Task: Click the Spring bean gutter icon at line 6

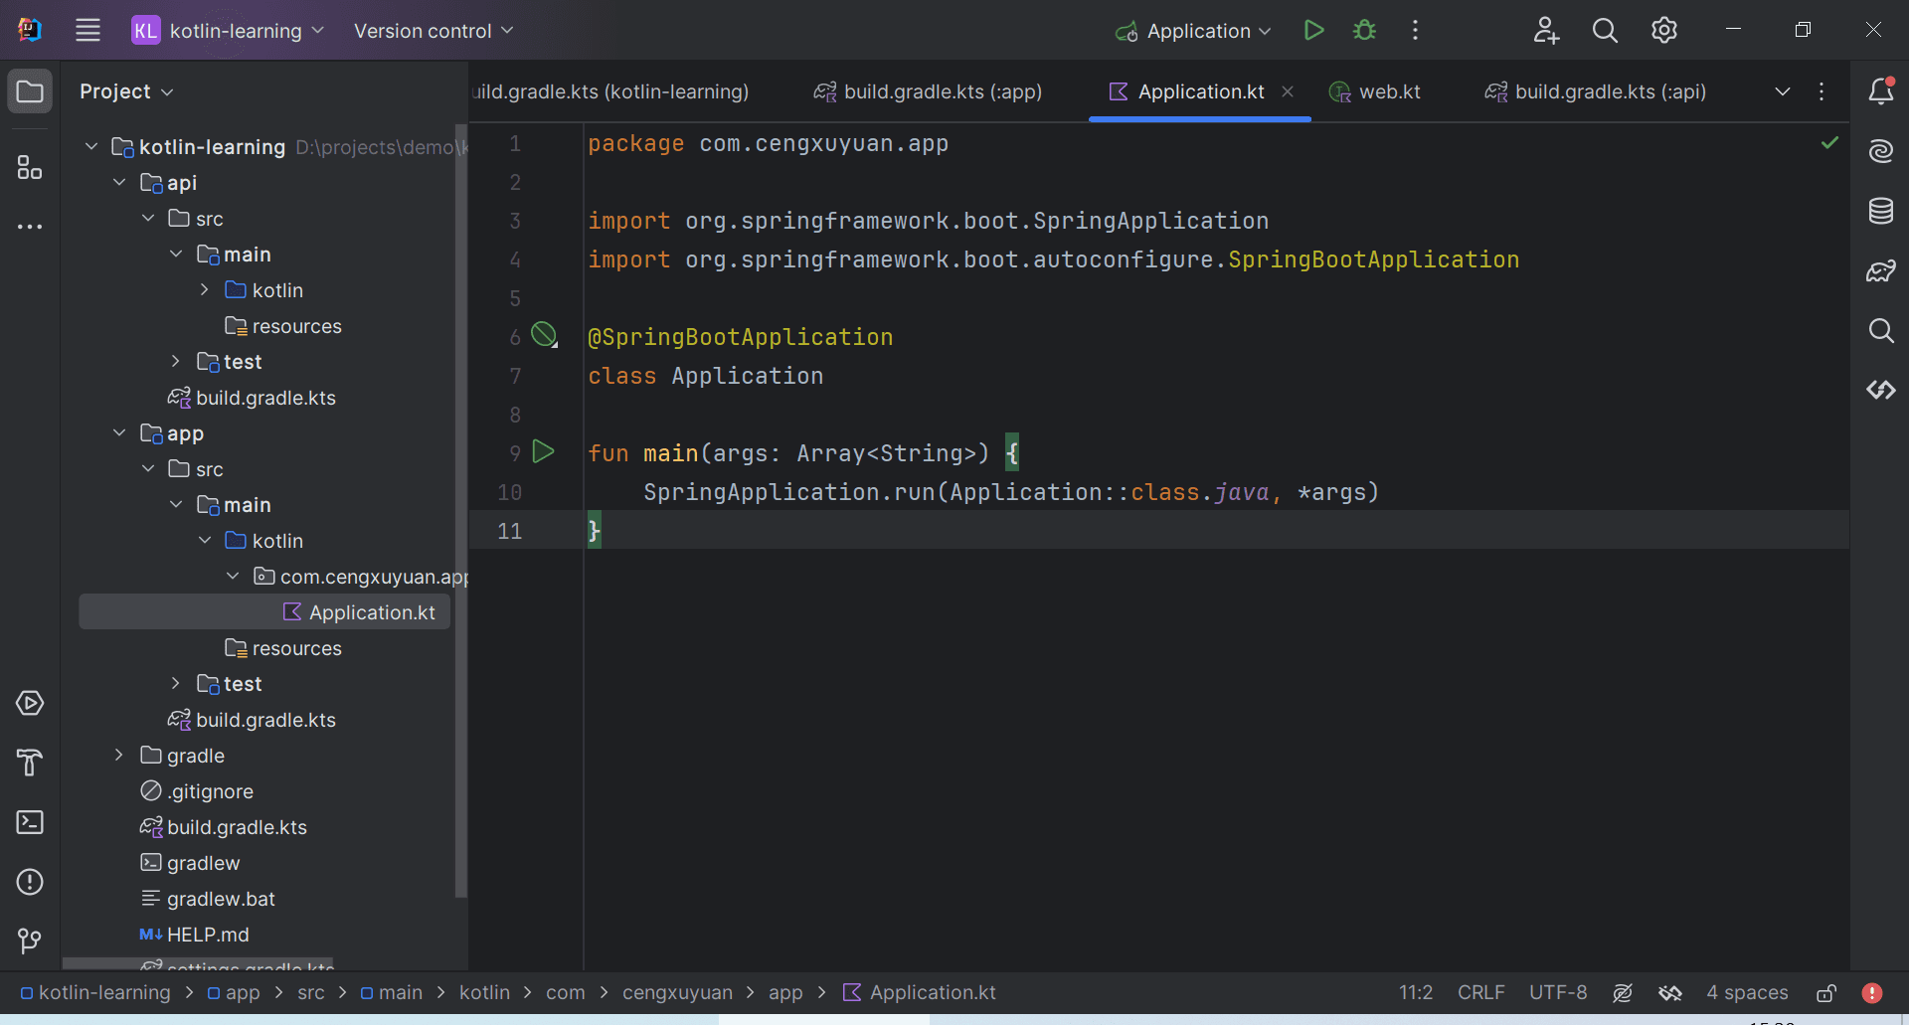Action: tap(544, 335)
